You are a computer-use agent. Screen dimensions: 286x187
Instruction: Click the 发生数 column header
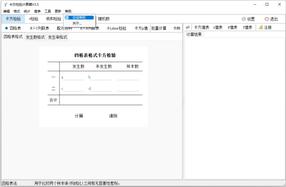(79, 66)
